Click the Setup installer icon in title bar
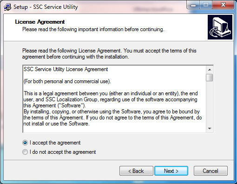Screen dimensions: 237x184 coord(7,7)
